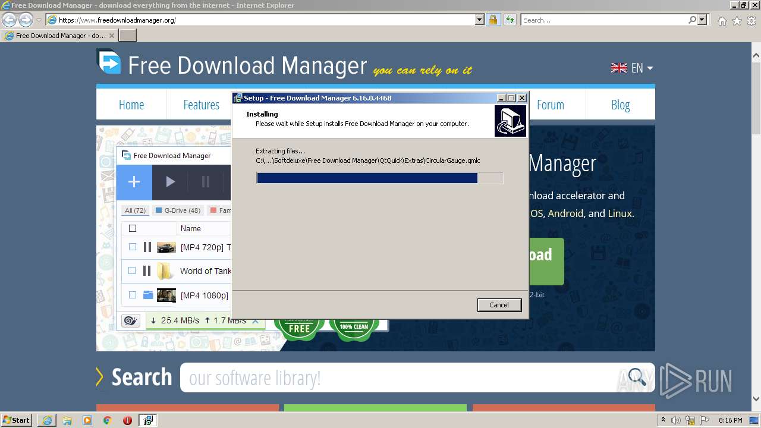Select the G-Drive (48) filter tag

click(178, 210)
